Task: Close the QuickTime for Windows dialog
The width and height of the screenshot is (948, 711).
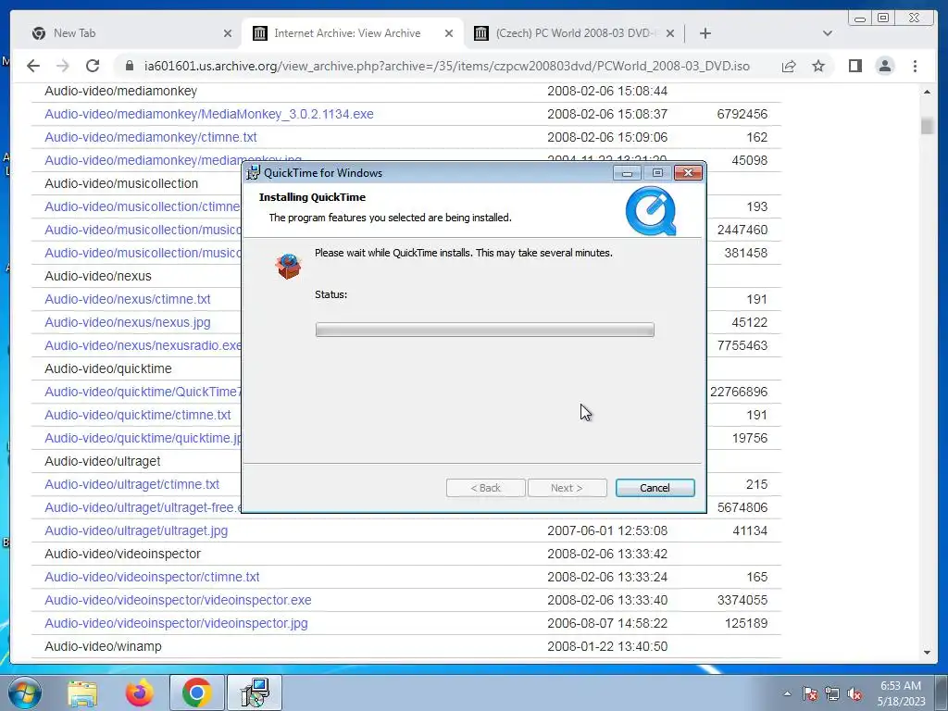Action: pyautogui.click(x=688, y=173)
